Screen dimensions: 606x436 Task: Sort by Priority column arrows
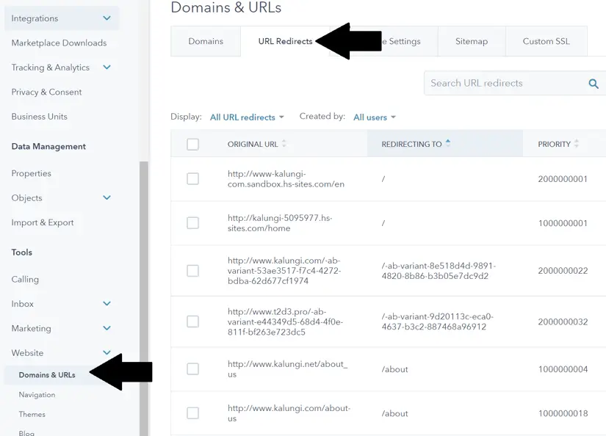[577, 144]
